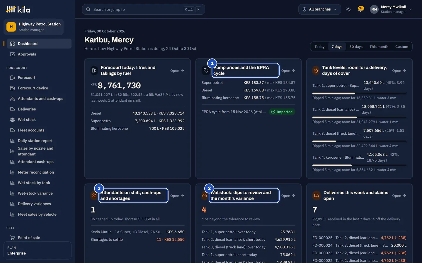
Task: Select the Today range tab
Action: click(319, 47)
